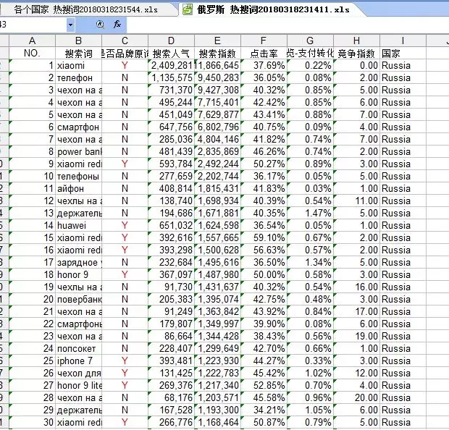Click the cell with value 2,409,281

point(171,66)
